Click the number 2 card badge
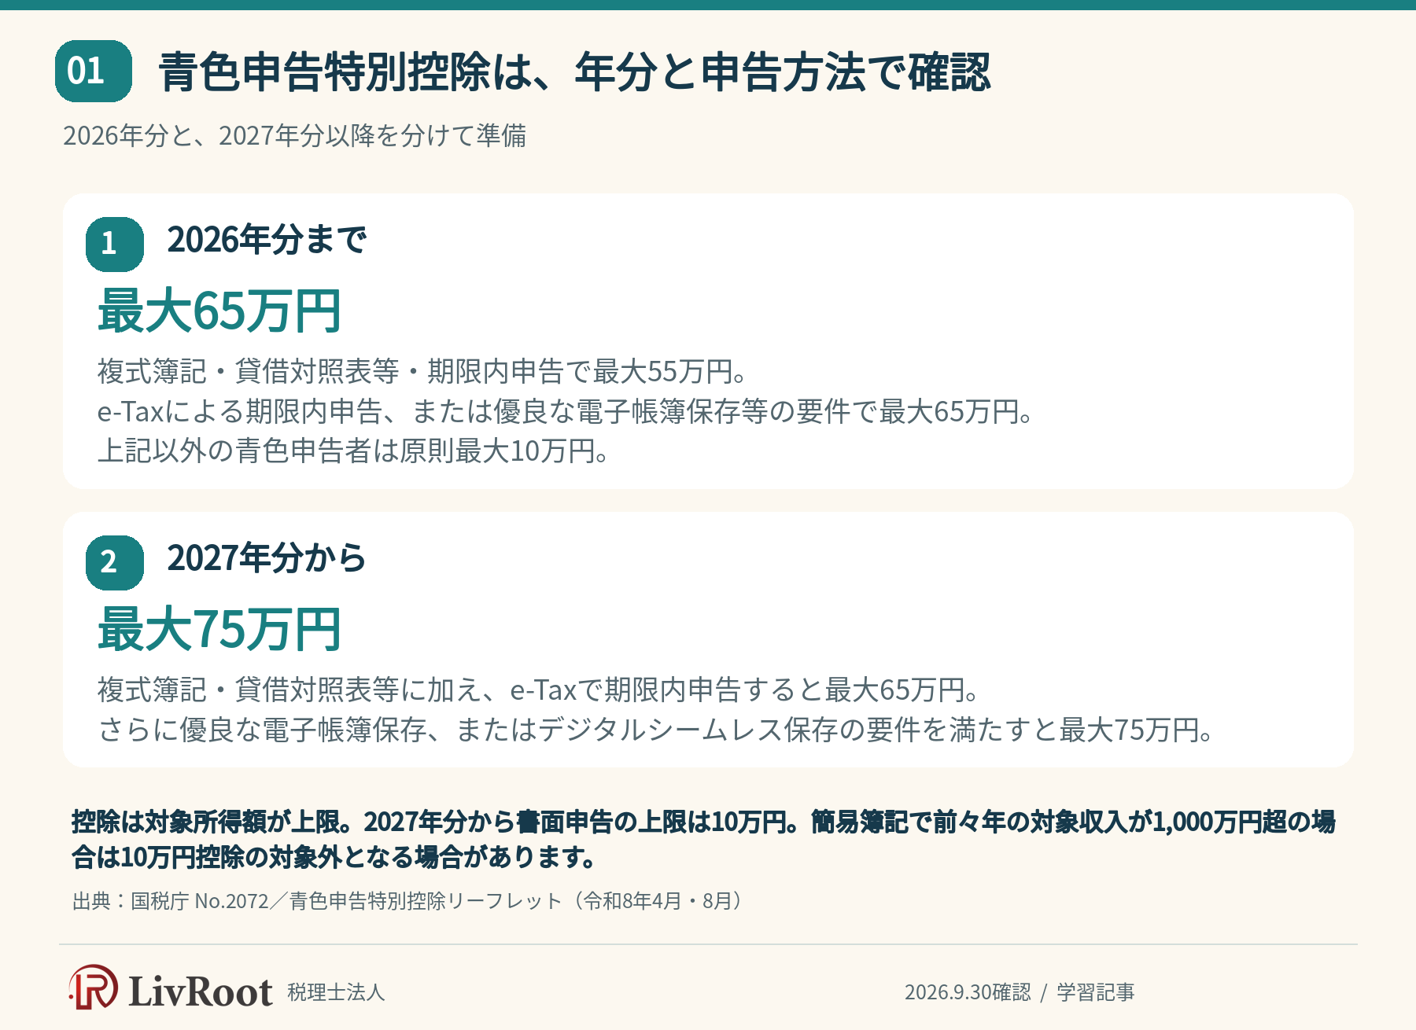 pos(115,563)
